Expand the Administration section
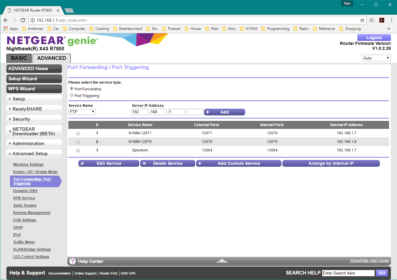Screen dimensions: 397x280 (34, 144)
